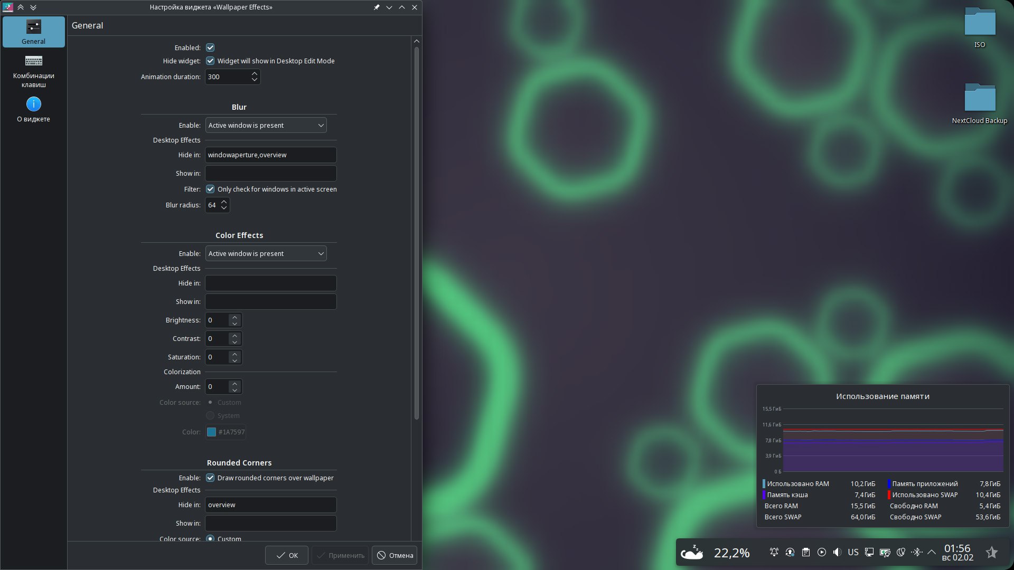This screenshot has height=570, width=1014.
Task: Open the clipboard tray icon
Action: [x=805, y=552]
